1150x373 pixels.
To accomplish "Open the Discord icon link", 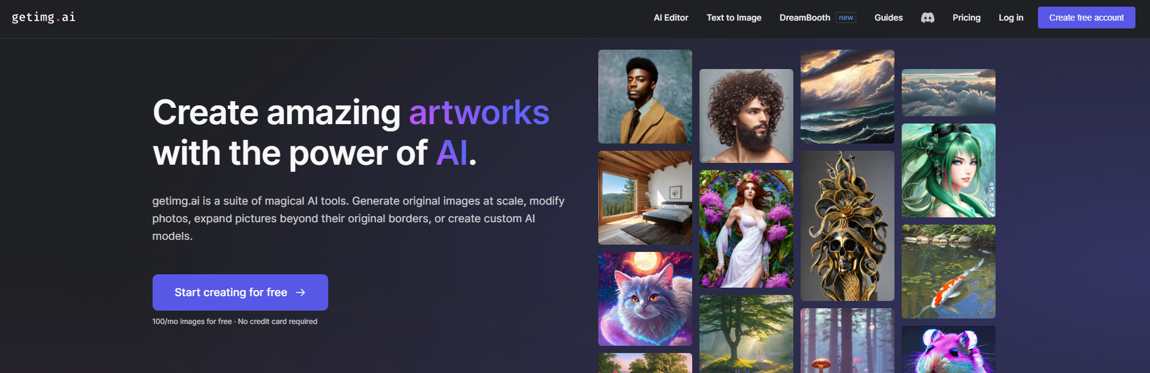I will coord(927,18).
